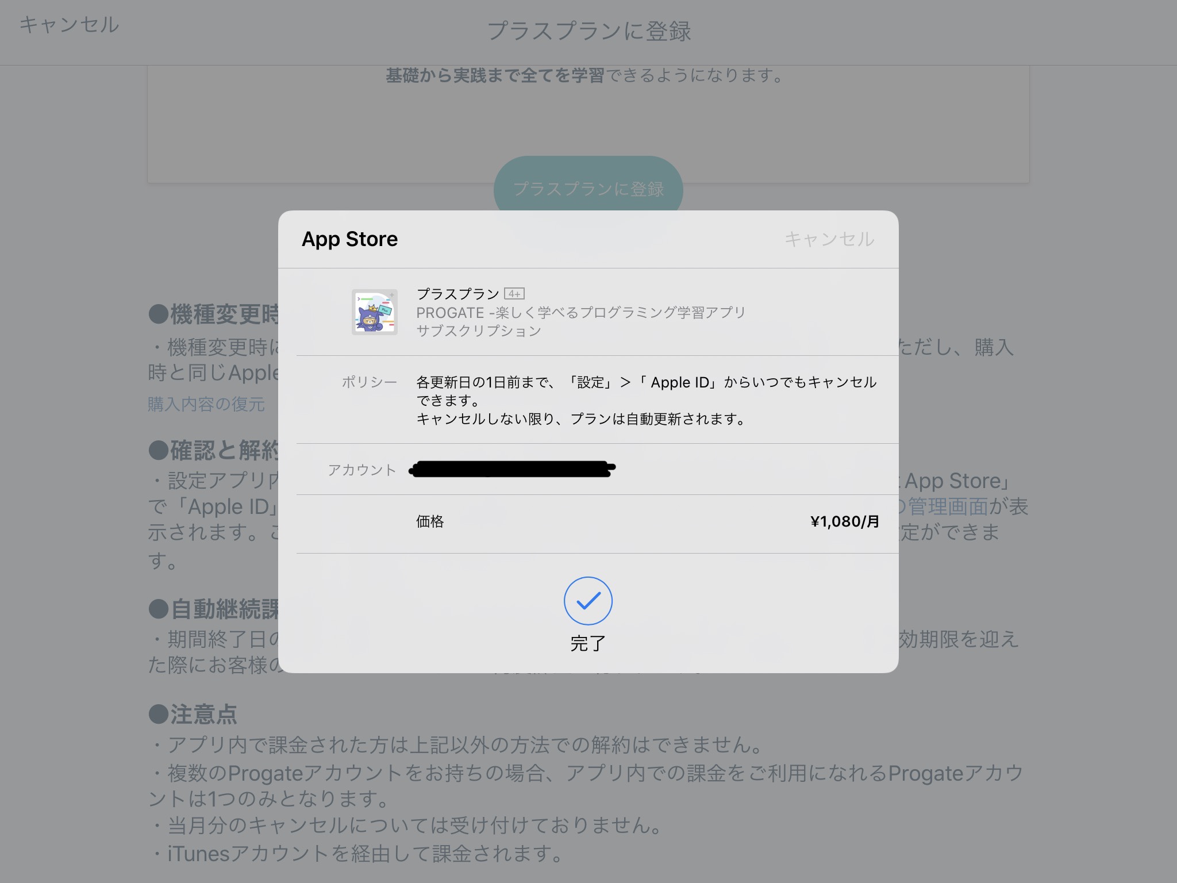Tap the プラスプラン product name
Viewport: 1177px width, 883px height.
[458, 294]
